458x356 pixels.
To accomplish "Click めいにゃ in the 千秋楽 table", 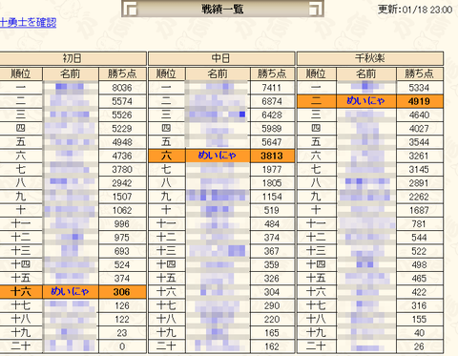I will (366, 101).
